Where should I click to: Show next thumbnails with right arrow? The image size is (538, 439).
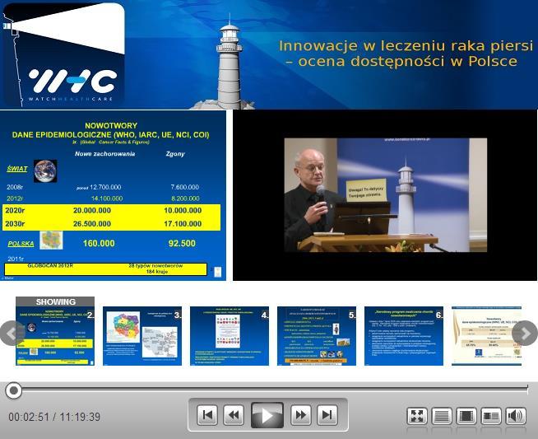(x=525, y=334)
